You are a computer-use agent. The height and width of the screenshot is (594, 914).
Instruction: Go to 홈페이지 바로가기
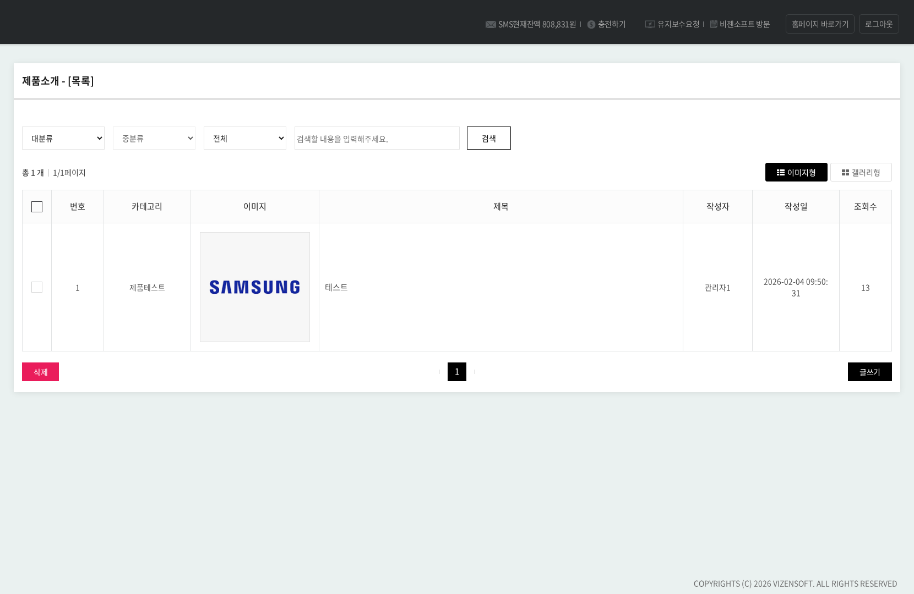[x=820, y=24]
